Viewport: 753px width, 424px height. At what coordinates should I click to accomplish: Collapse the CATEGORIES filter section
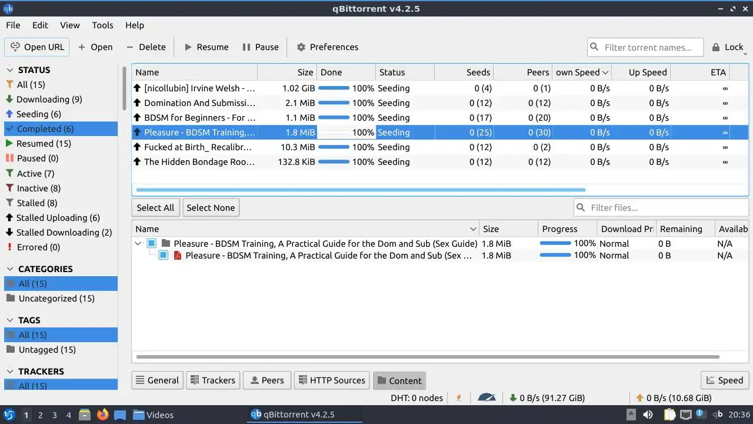click(10, 269)
